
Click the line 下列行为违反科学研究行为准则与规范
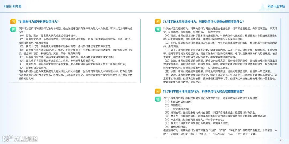(x=75, y=30)
